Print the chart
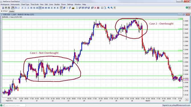The image size is (191, 107). point(102,8)
